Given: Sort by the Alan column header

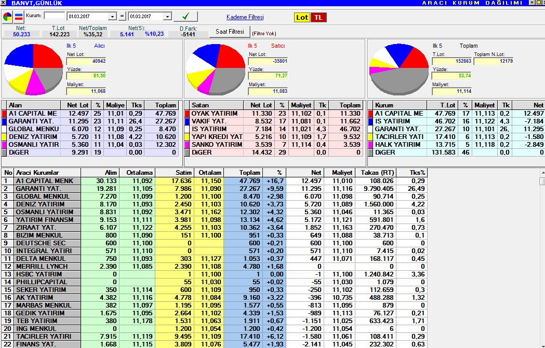Looking at the screenshot, I should click(34, 105).
